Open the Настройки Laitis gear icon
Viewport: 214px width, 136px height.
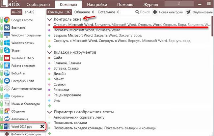(x=7, y=81)
